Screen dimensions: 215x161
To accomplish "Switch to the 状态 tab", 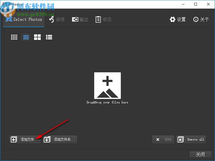I will (x=104, y=19).
